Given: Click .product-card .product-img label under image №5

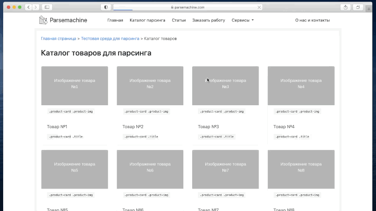Looking at the screenshot, I should [x=70, y=195].
